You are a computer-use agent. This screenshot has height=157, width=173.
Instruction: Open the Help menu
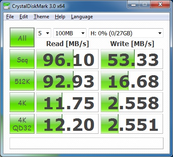[60, 17]
